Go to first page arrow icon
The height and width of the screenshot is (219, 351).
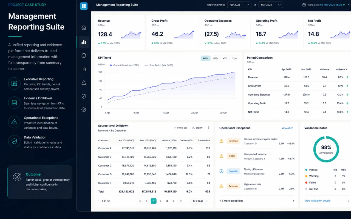(x=140, y=201)
